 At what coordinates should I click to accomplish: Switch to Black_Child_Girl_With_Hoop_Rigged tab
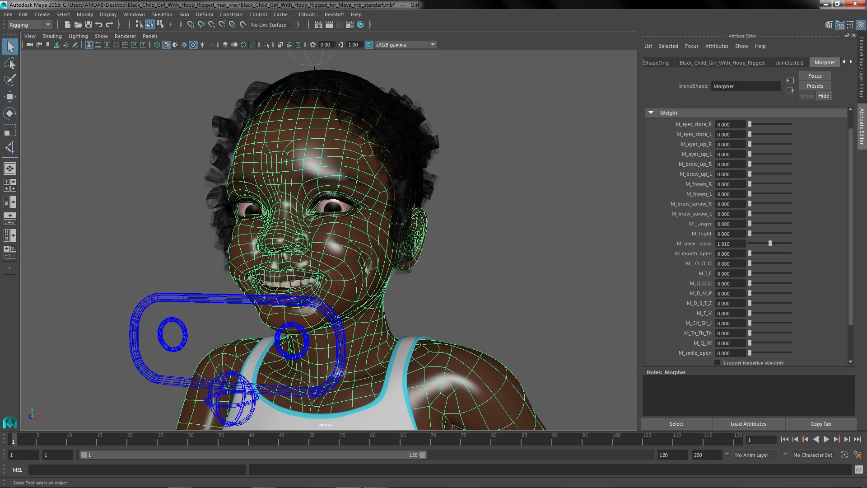722,63
